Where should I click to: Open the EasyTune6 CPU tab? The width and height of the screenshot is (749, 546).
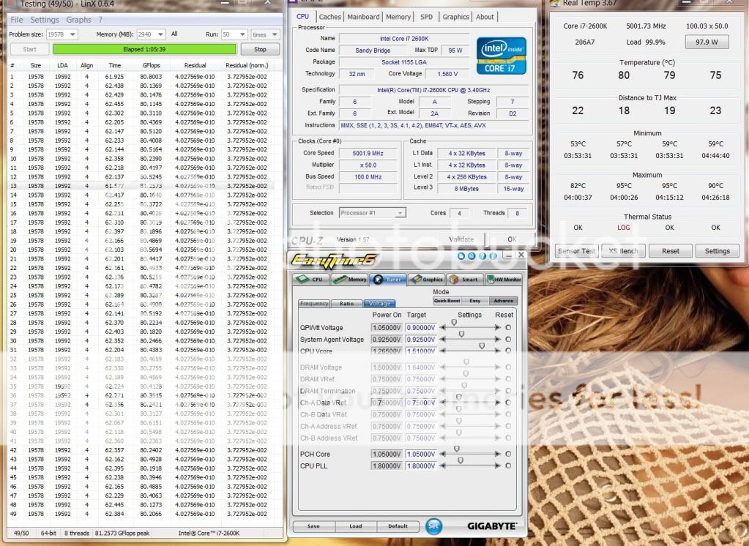pos(312,279)
